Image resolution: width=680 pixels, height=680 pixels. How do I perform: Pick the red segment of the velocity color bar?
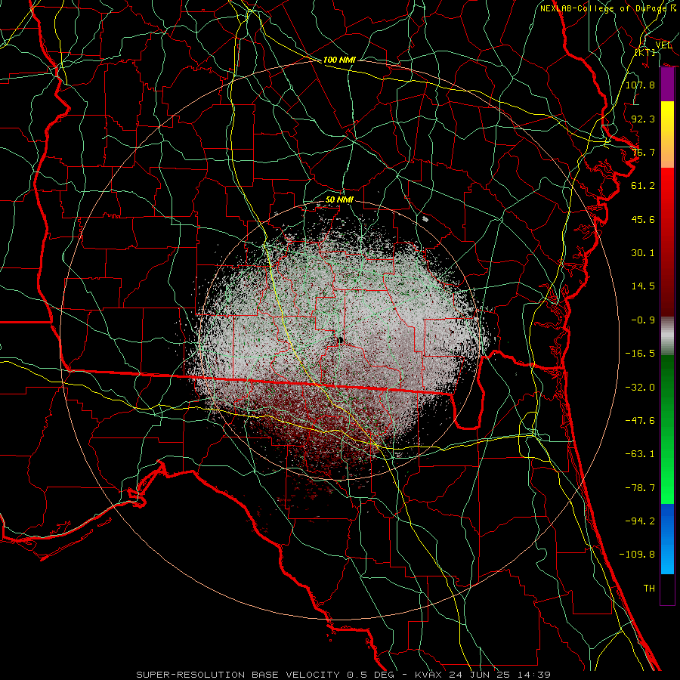[667, 242]
